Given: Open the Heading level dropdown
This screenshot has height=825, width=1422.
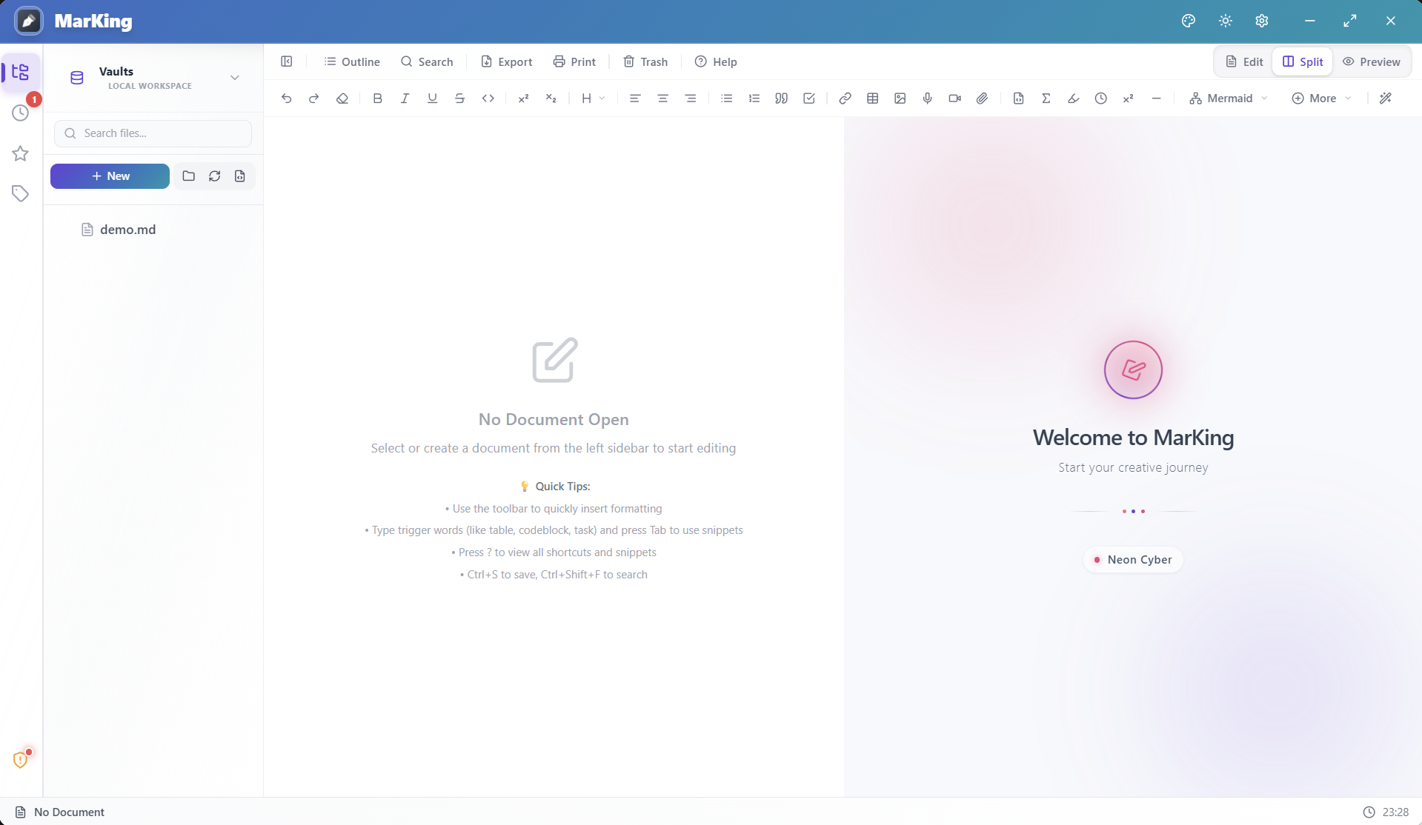Looking at the screenshot, I should pyautogui.click(x=592, y=98).
